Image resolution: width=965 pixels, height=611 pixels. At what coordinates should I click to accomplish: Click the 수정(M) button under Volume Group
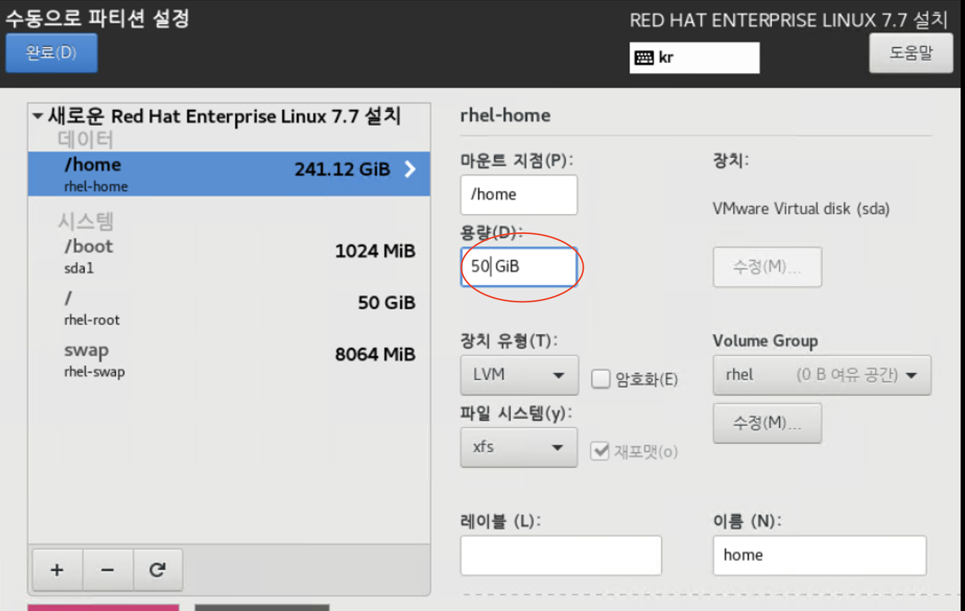767,423
